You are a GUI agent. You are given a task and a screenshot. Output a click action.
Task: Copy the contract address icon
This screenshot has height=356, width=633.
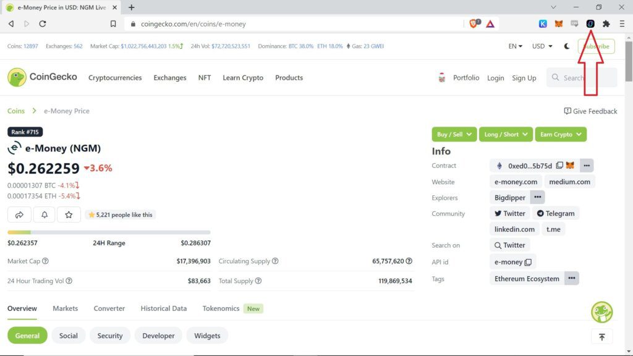tap(559, 165)
